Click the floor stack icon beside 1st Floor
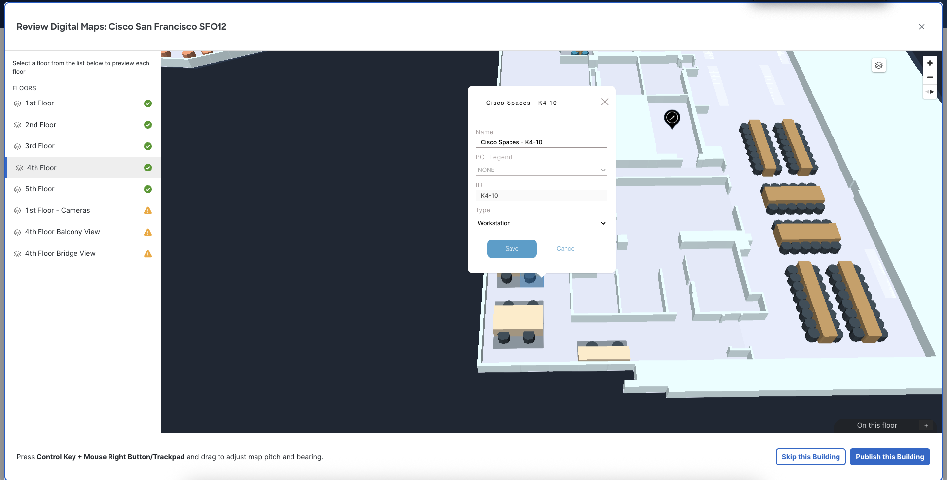This screenshot has height=480, width=947. click(17, 103)
